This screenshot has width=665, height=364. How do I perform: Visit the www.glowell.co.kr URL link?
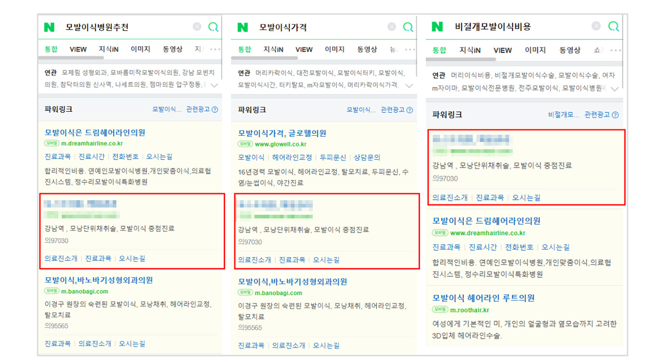[281, 144]
